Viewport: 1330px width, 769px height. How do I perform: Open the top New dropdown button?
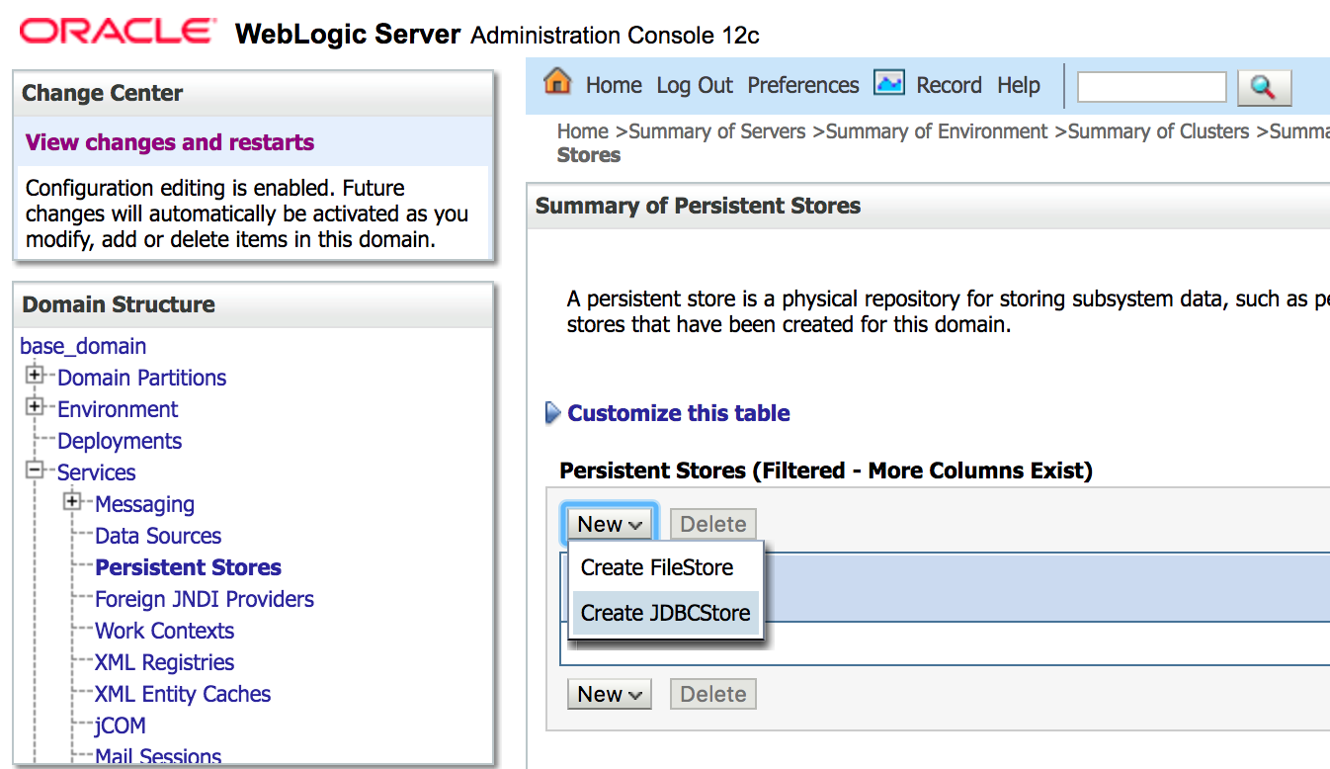[610, 525]
